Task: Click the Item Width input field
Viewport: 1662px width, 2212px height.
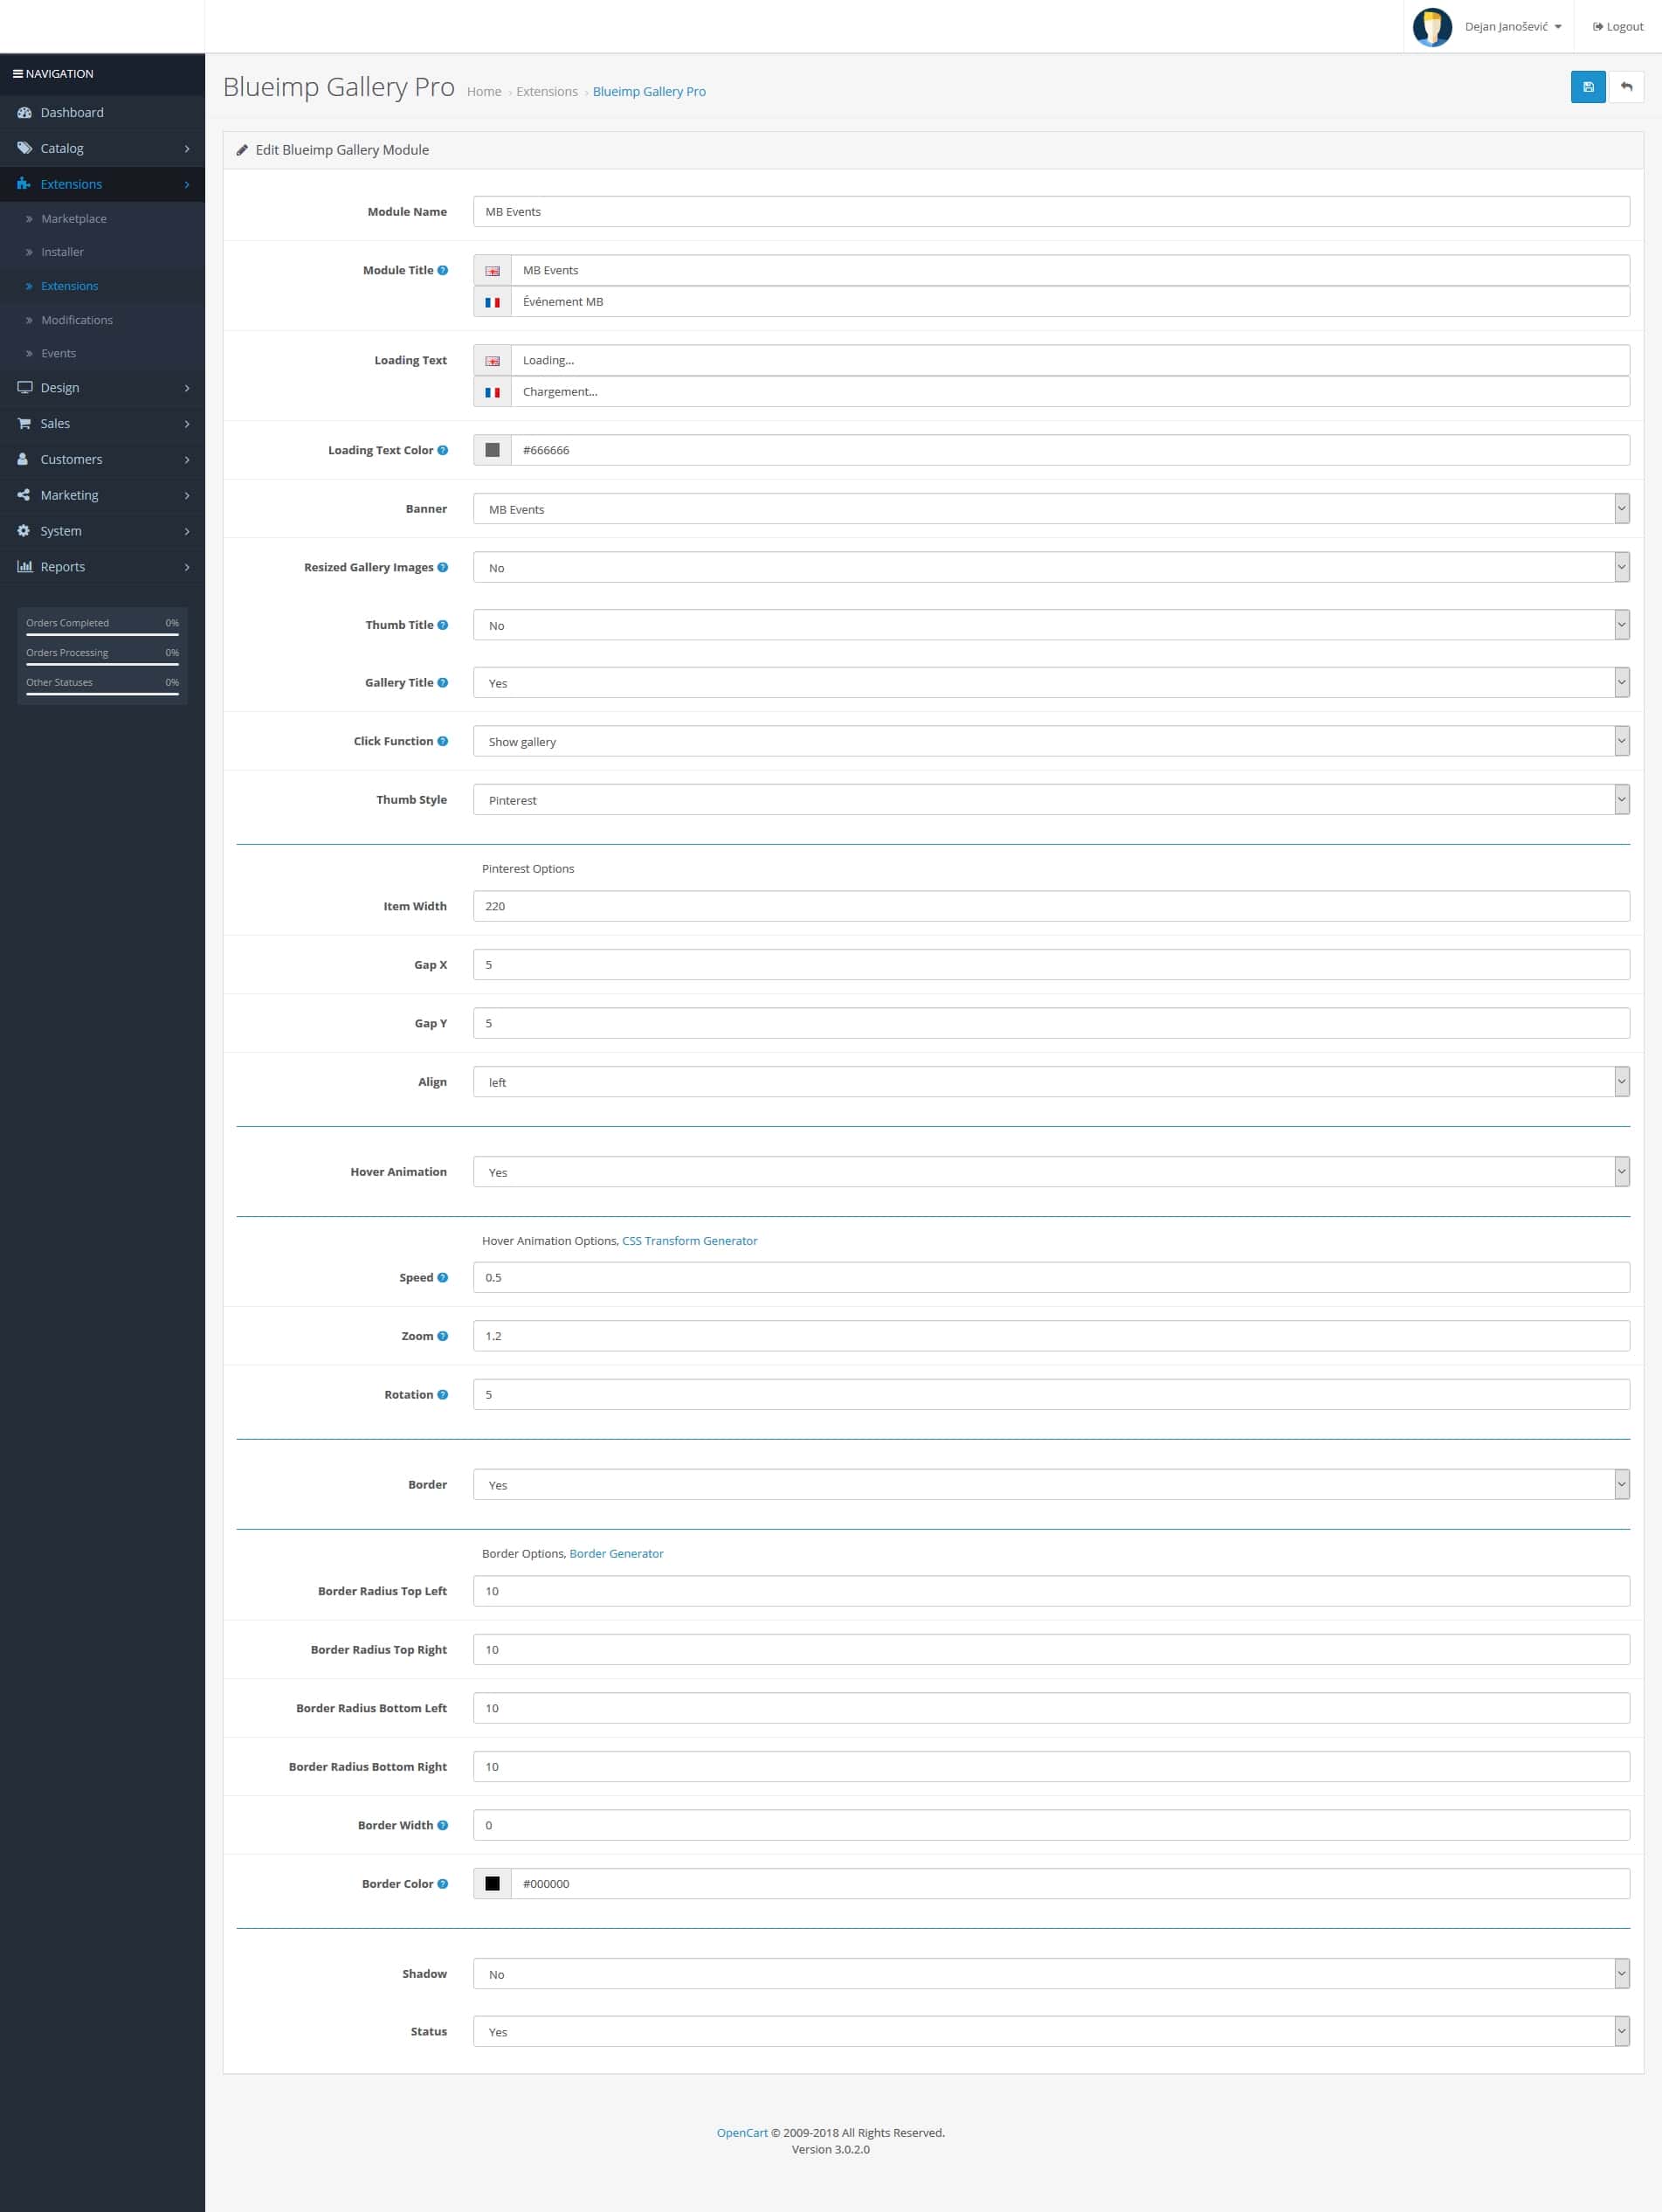Action: coord(1051,907)
